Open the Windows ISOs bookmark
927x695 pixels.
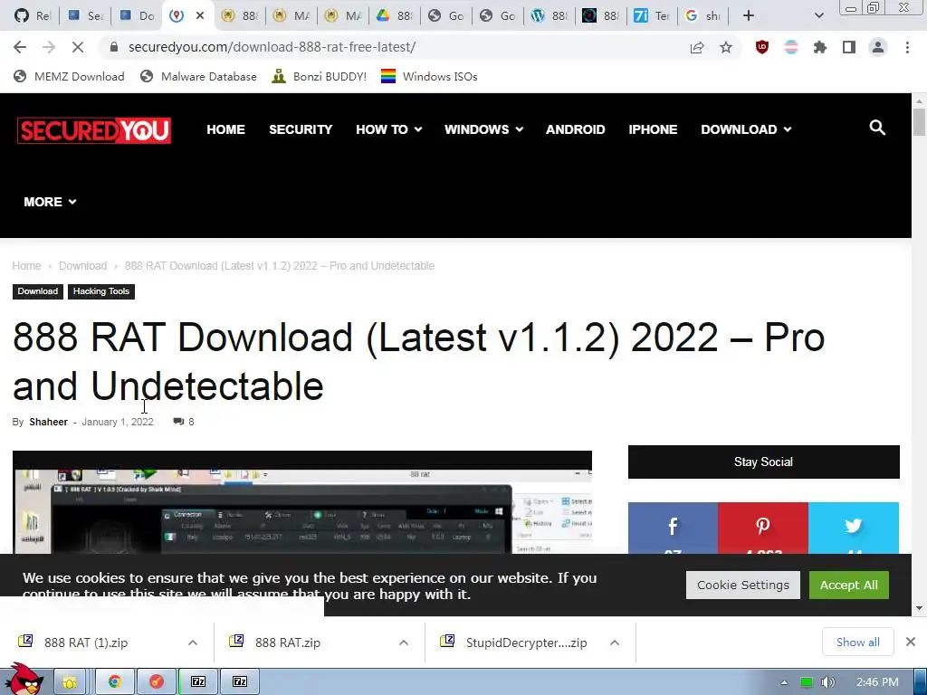click(429, 77)
